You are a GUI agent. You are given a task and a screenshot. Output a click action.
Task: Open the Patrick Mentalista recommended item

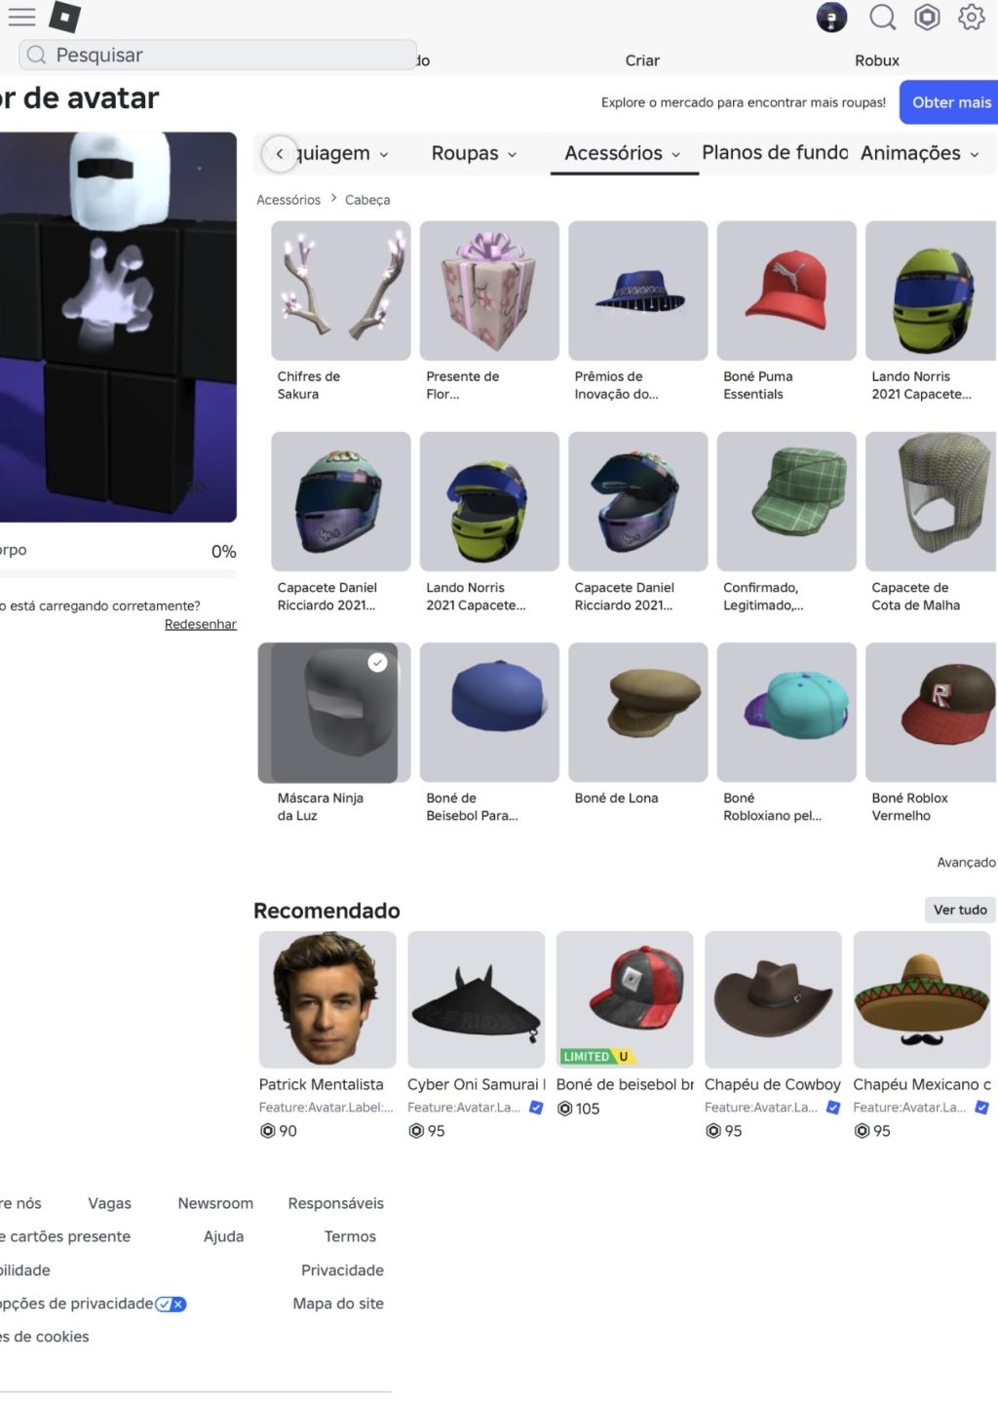pos(327,999)
